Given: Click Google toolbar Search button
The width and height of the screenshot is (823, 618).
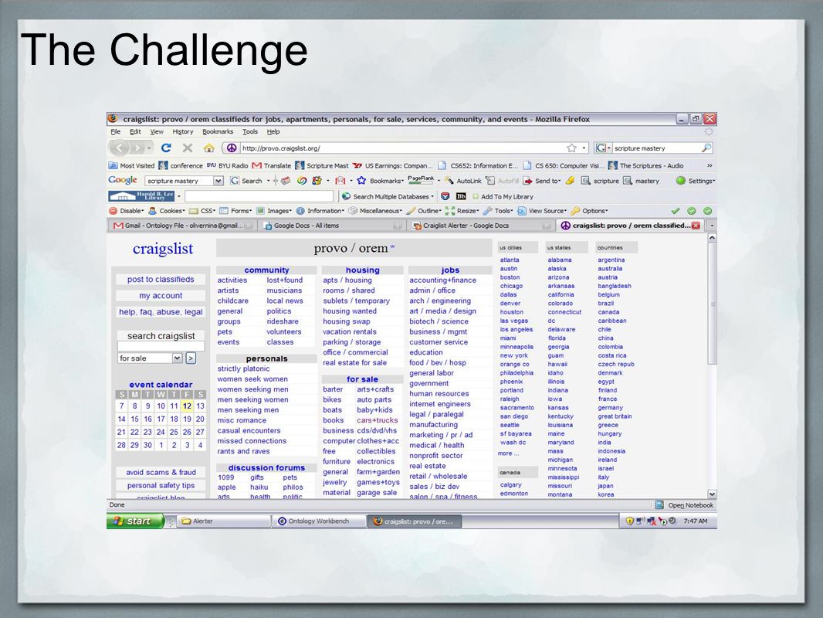Looking at the screenshot, I should 246,181.
